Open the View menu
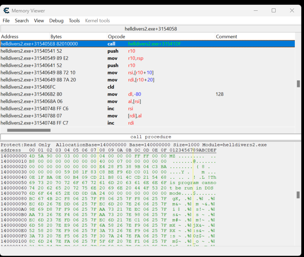304x257 pixels. pyautogui.click(x=39, y=21)
